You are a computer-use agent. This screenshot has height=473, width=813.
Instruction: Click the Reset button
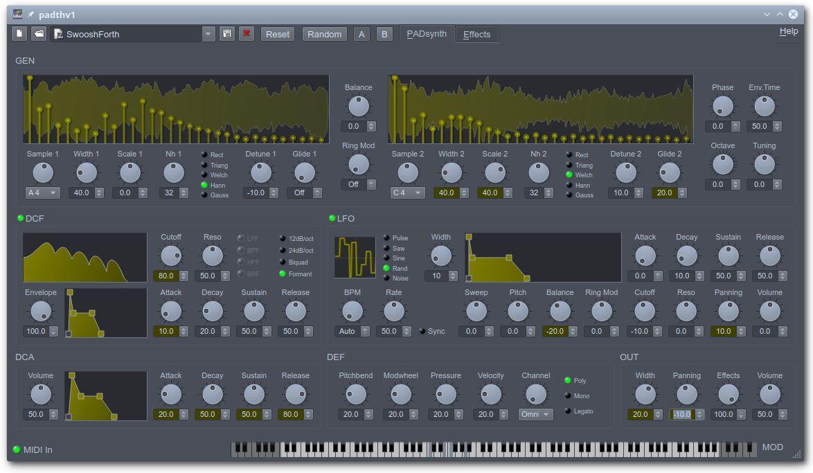[x=278, y=34]
